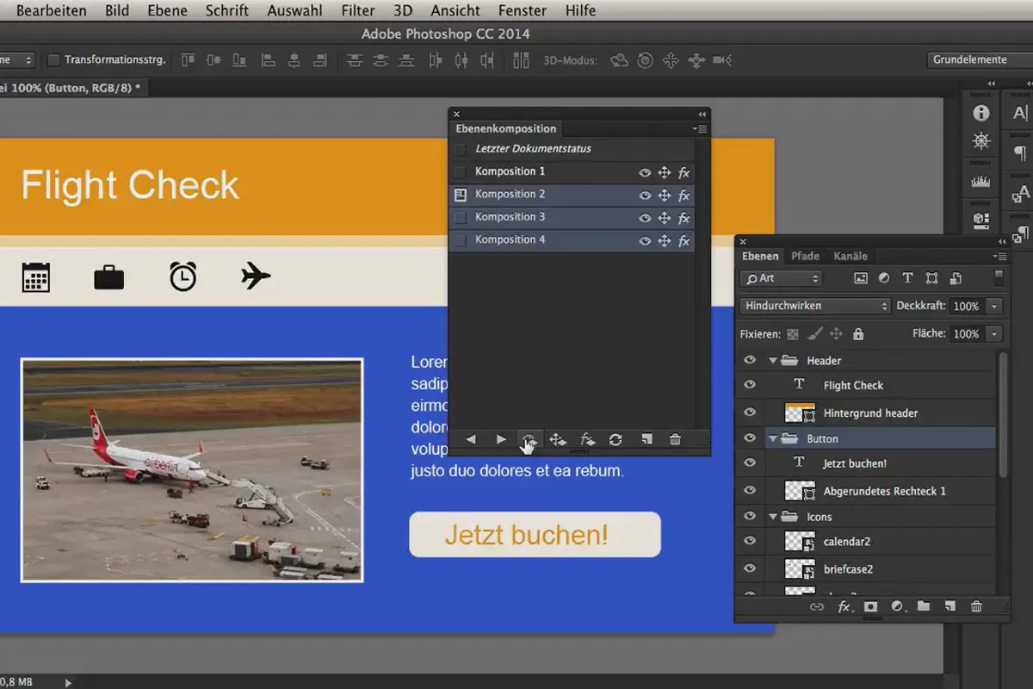Click the link layers icon in Ebenen panel

(x=817, y=606)
